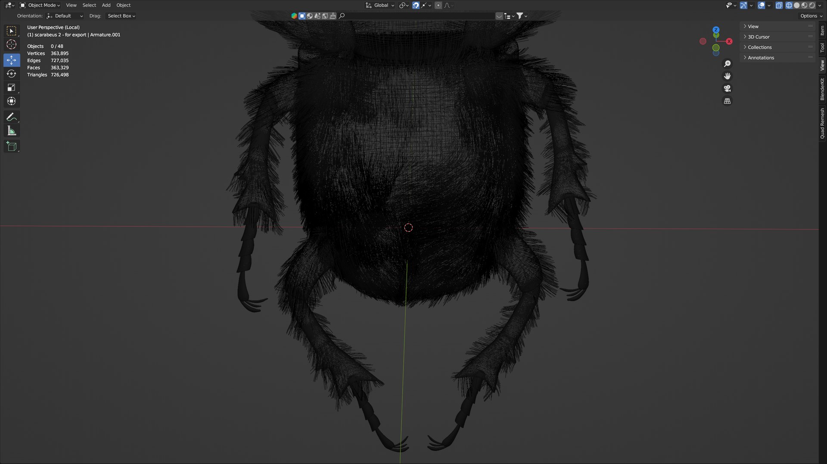This screenshot has height=464, width=827.
Task: Select the Measure tool
Action: (x=12, y=131)
